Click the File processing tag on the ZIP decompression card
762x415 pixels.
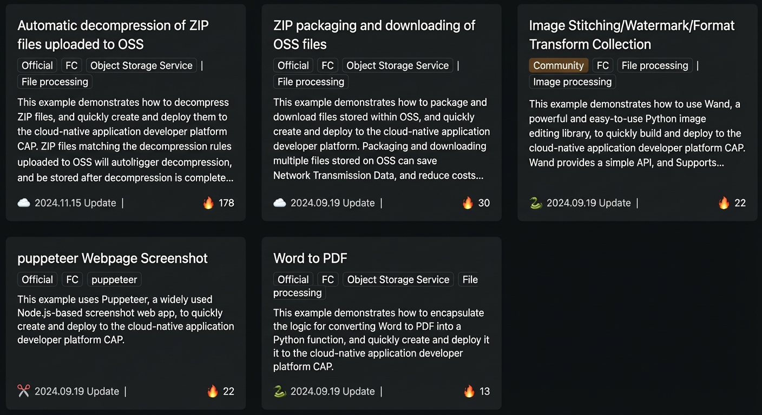[x=55, y=82]
